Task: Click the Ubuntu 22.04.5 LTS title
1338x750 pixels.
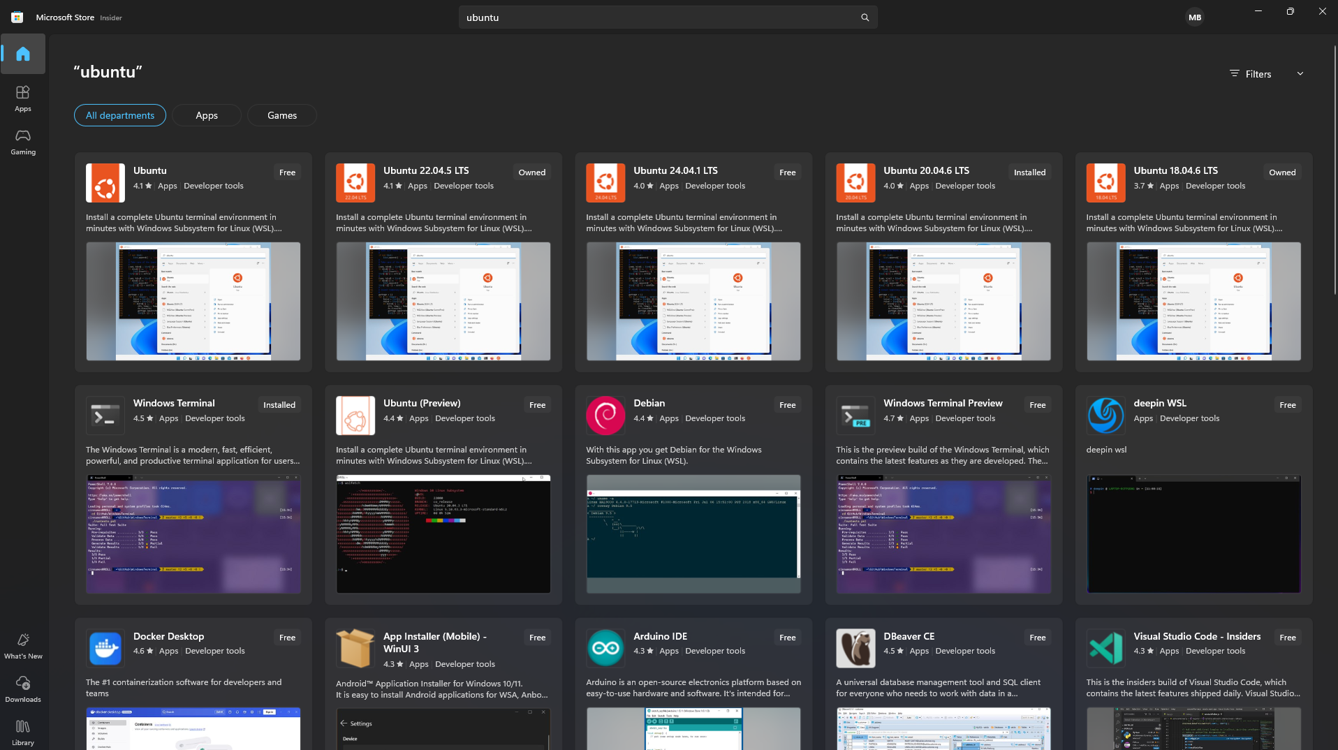Action: click(x=426, y=170)
